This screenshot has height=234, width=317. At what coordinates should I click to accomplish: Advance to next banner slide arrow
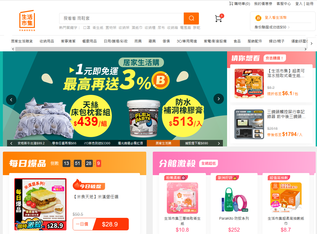click(218, 99)
